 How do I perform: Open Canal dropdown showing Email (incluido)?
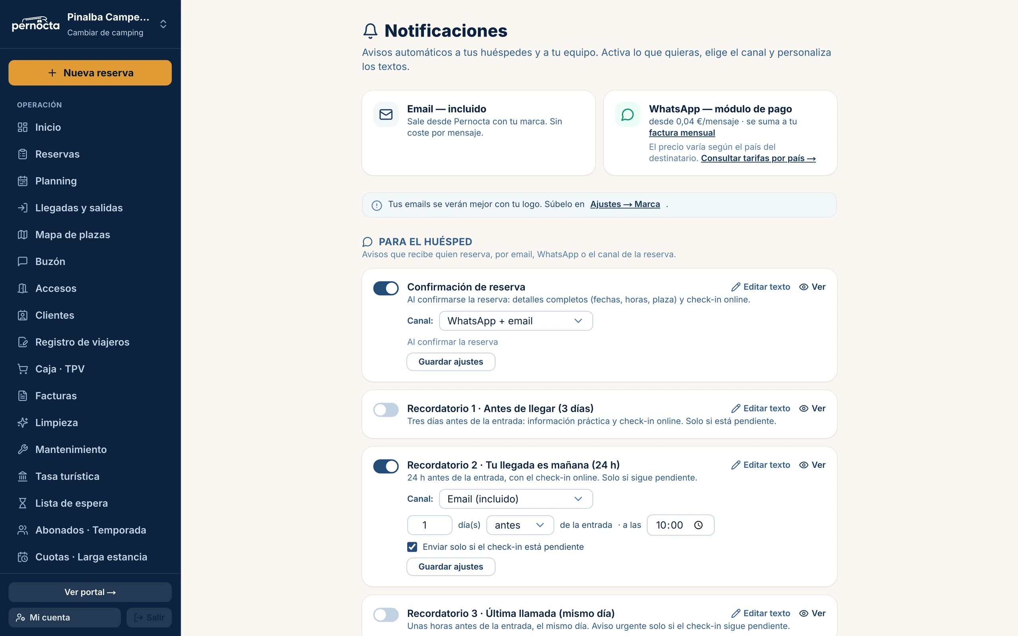(516, 499)
